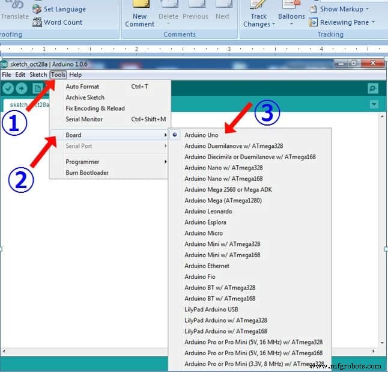The image size is (388, 372).
Task: Open the Sketch menu
Action: [x=38, y=75]
